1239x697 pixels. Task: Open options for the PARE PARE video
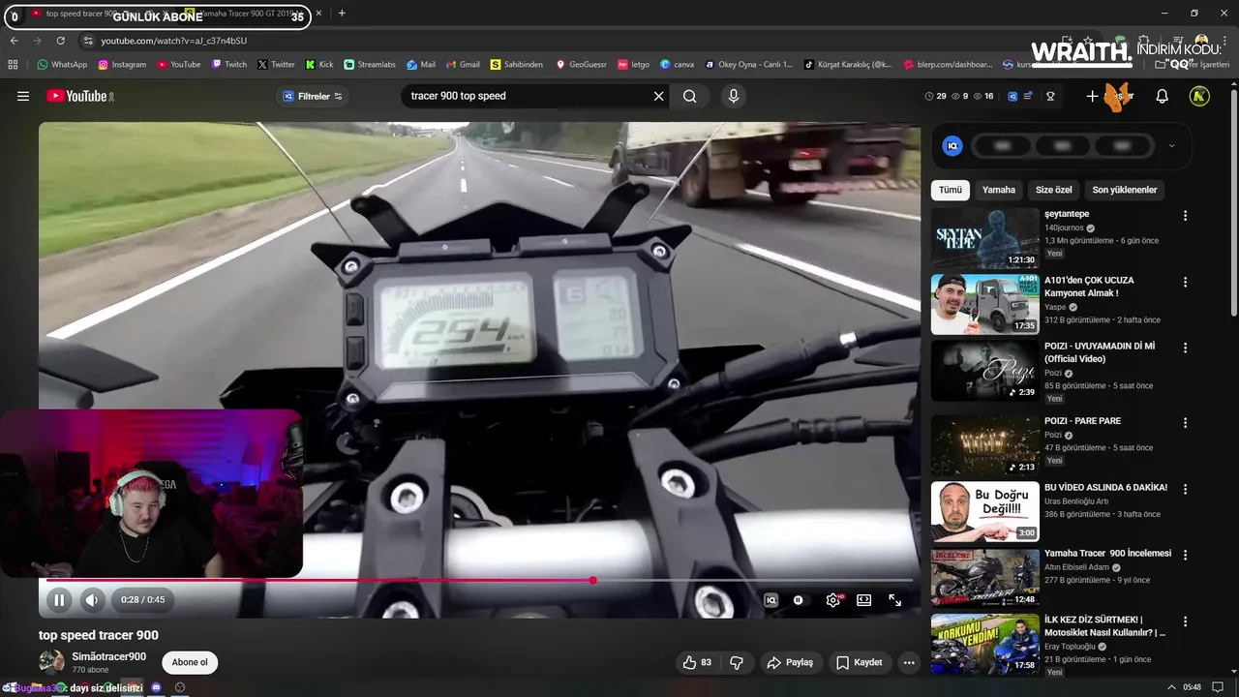[x=1185, y=423]
